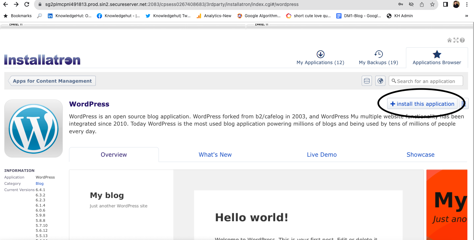Image resolution: width=474 pixels, height=240 pixels.
Task: Open the What's New tab
Action: (x=215, y=155)
